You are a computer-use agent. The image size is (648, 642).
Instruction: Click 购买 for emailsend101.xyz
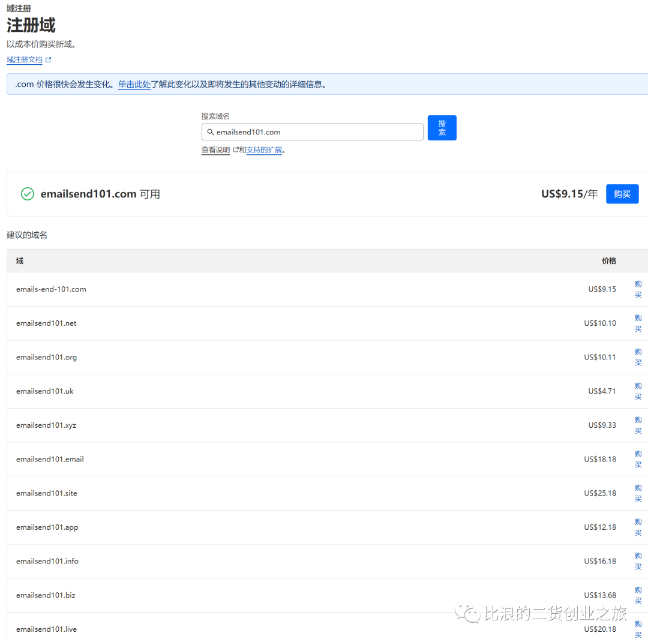click(638, 425)
